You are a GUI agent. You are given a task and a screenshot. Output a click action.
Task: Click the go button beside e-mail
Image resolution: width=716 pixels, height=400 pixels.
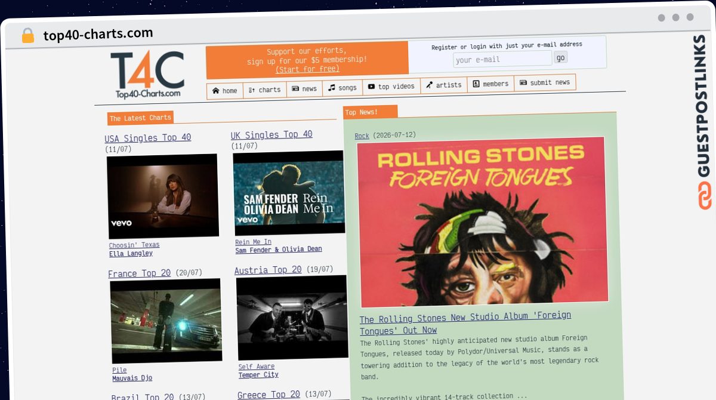pos(560,57)
